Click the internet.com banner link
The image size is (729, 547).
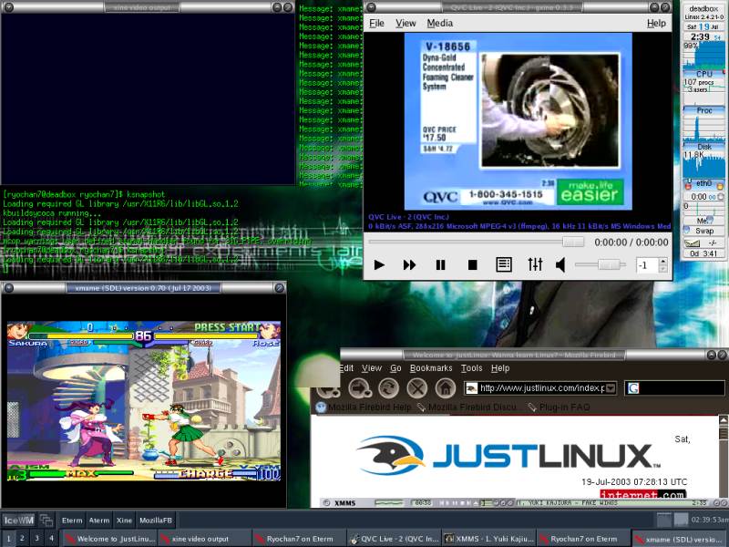click(x=642, y=494)
